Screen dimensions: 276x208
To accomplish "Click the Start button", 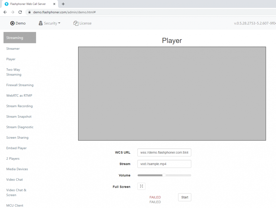I will point(185,197).
